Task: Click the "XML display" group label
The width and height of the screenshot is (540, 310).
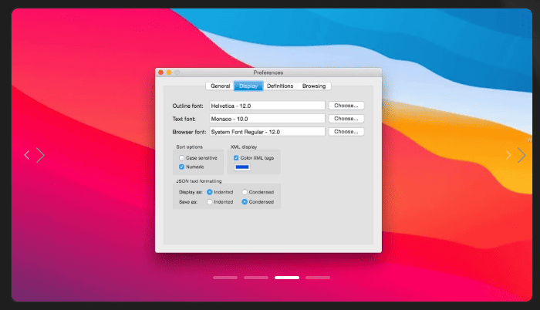Action: click(x=244, y=147)
